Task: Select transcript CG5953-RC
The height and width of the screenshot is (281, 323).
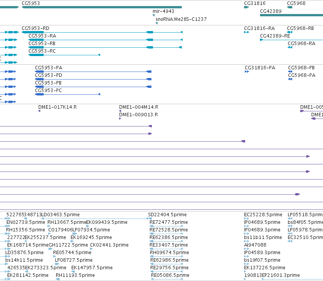Action: 42,51
